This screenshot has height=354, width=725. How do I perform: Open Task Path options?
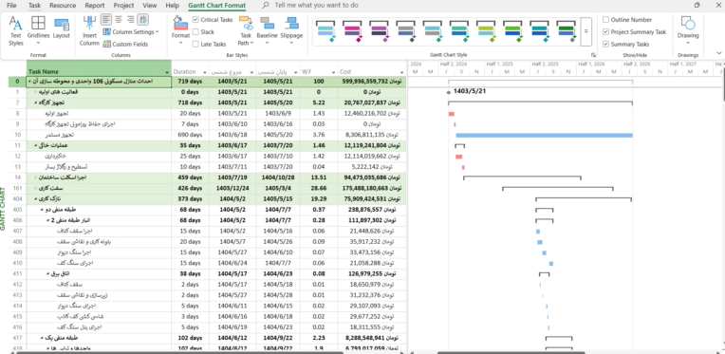click(x=246, y=31)
